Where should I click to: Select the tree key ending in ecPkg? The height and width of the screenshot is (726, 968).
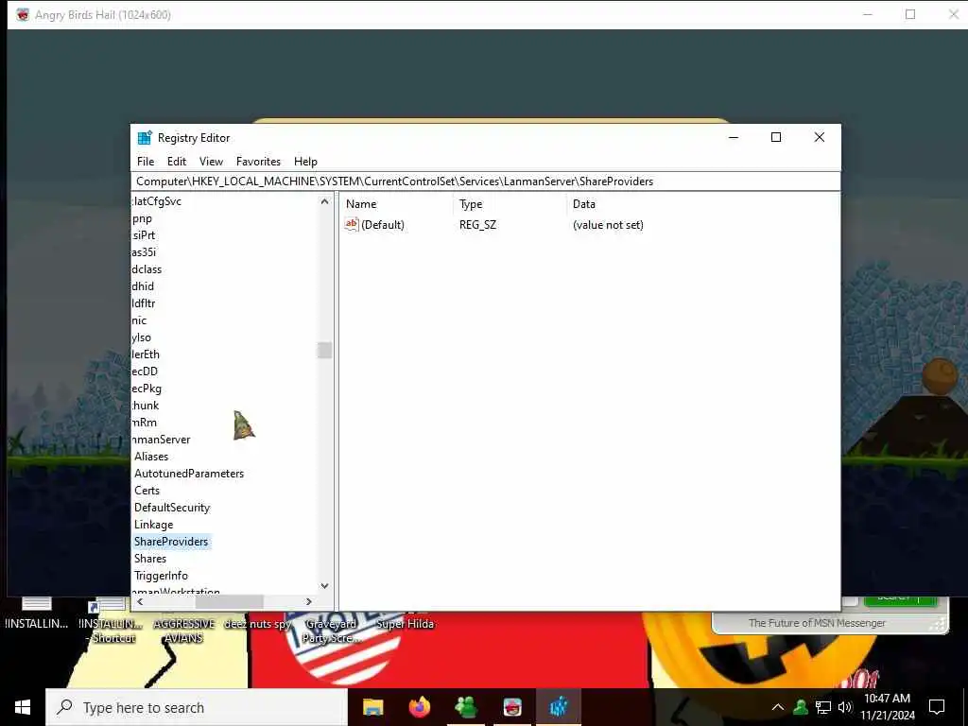147,389
